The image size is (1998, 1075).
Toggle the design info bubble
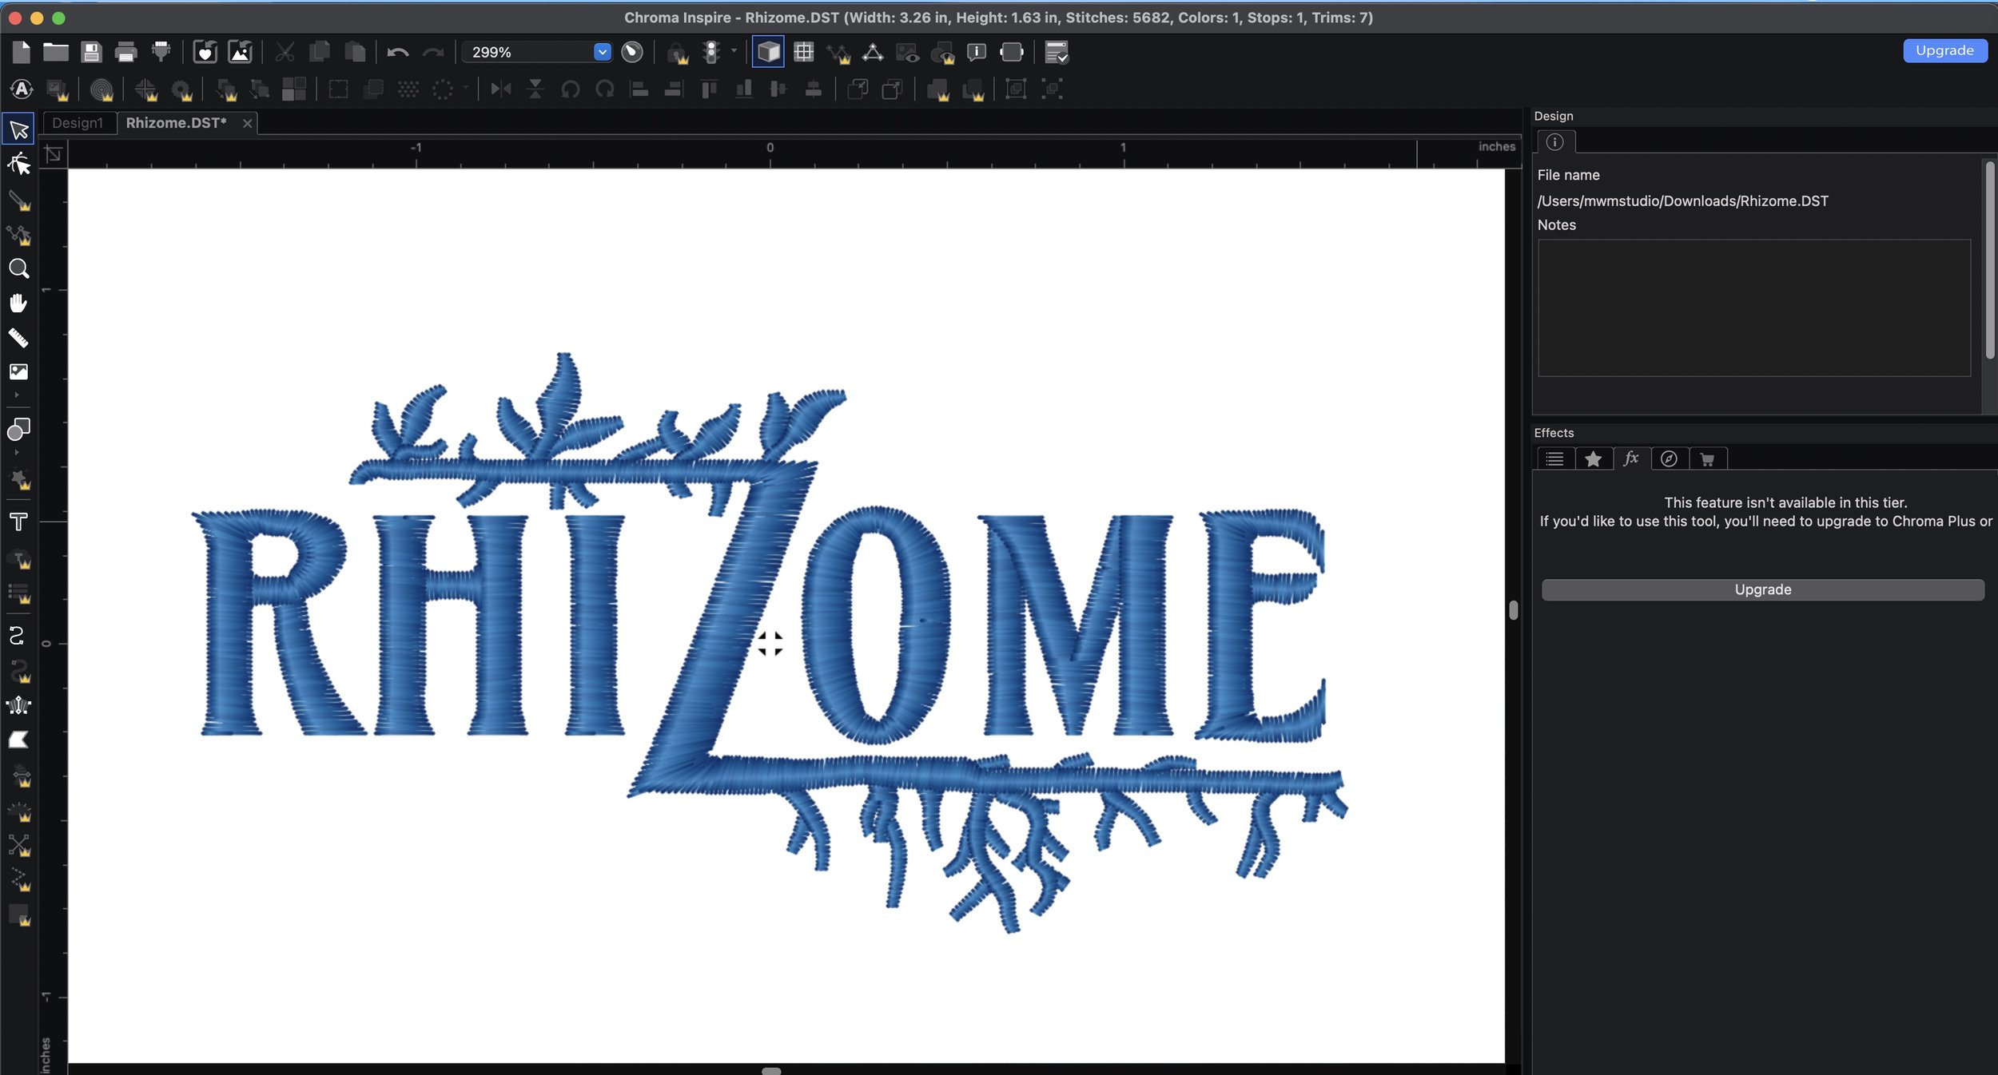point(976,52)
